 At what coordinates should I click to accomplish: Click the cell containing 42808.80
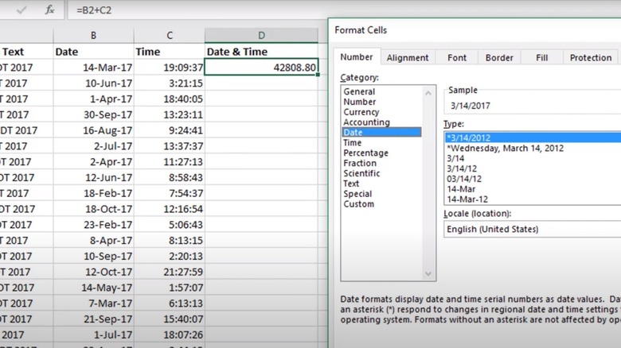click(x=262, y=68)
